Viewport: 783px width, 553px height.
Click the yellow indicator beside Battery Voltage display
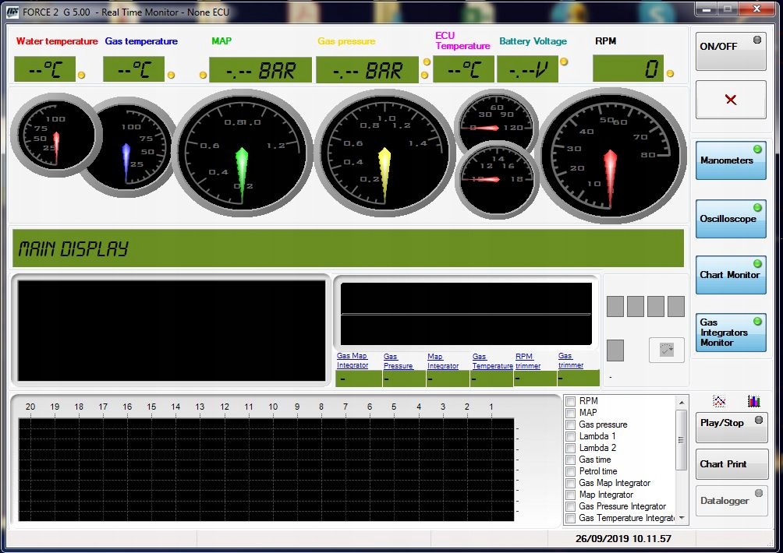(564, 62)
